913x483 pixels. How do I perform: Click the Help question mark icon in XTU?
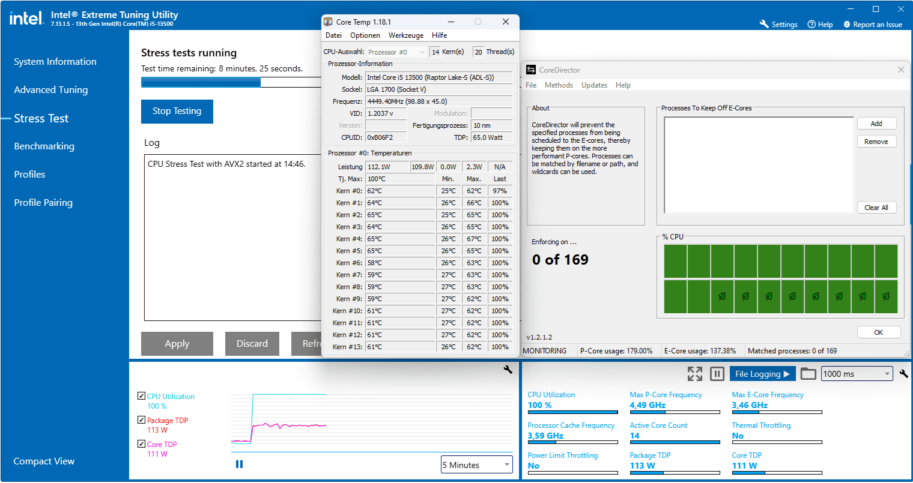tap(811, 24)
